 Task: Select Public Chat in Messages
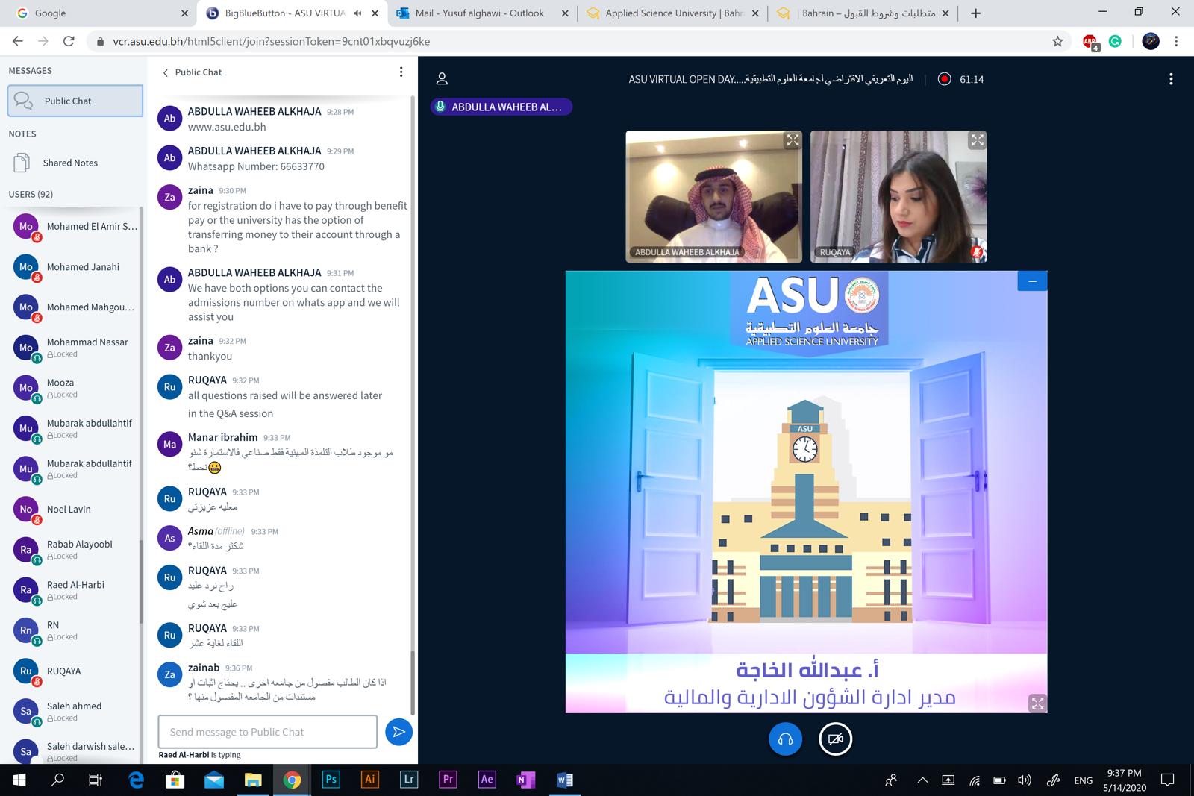[75, 101]
